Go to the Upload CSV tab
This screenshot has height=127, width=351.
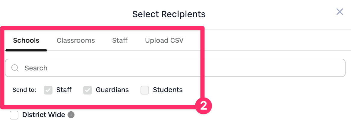164,40
